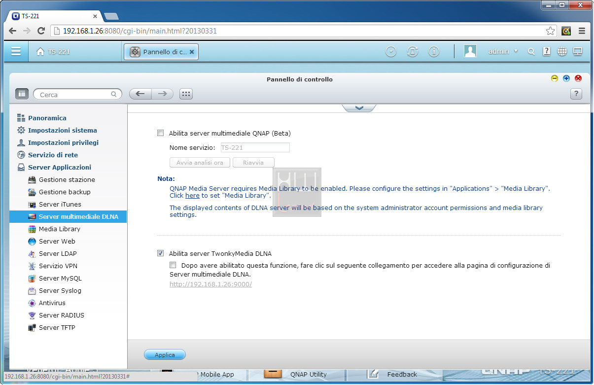Click the magnifier search icon in top bar
Image resolution: width=594 pixels, height=385 pixels.
(531, 51)
